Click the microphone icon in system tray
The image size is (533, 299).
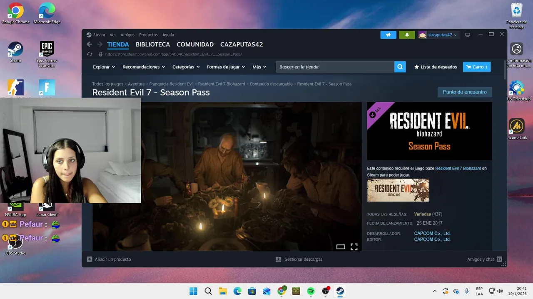point(467,291)
